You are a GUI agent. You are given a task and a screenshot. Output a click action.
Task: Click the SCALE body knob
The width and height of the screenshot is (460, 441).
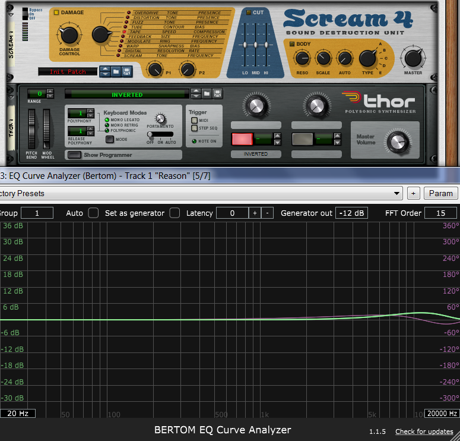(323, 58)
